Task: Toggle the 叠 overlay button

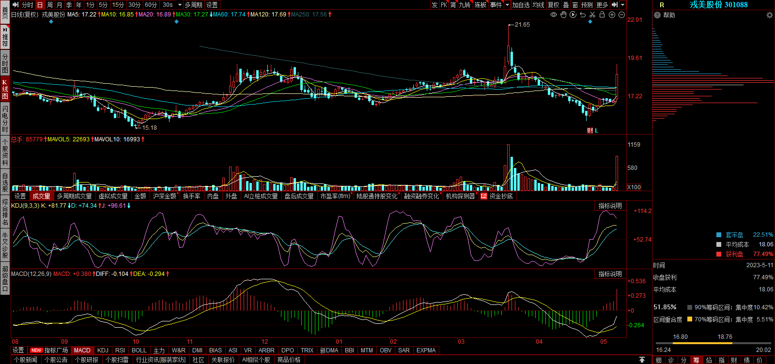Action: coord(566,5)
